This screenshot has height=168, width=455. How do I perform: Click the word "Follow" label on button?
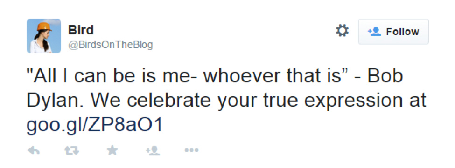[402, 32]
